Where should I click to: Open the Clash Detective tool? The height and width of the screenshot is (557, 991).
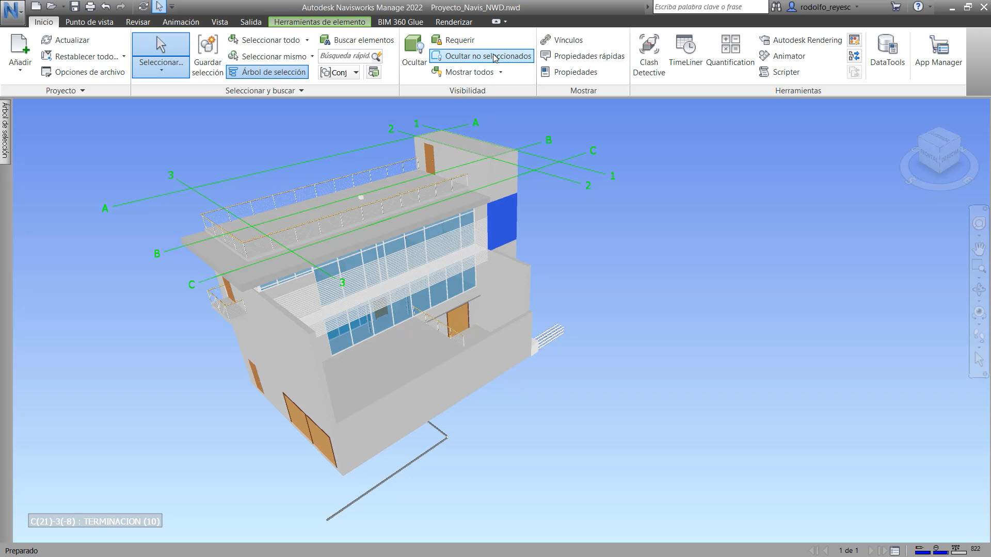pos(649,54)
